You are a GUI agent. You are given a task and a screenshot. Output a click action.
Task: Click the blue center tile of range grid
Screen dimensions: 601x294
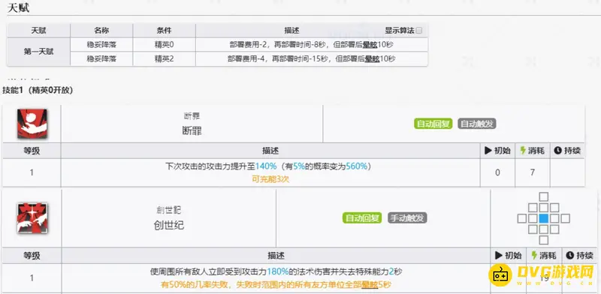[543, 218]
